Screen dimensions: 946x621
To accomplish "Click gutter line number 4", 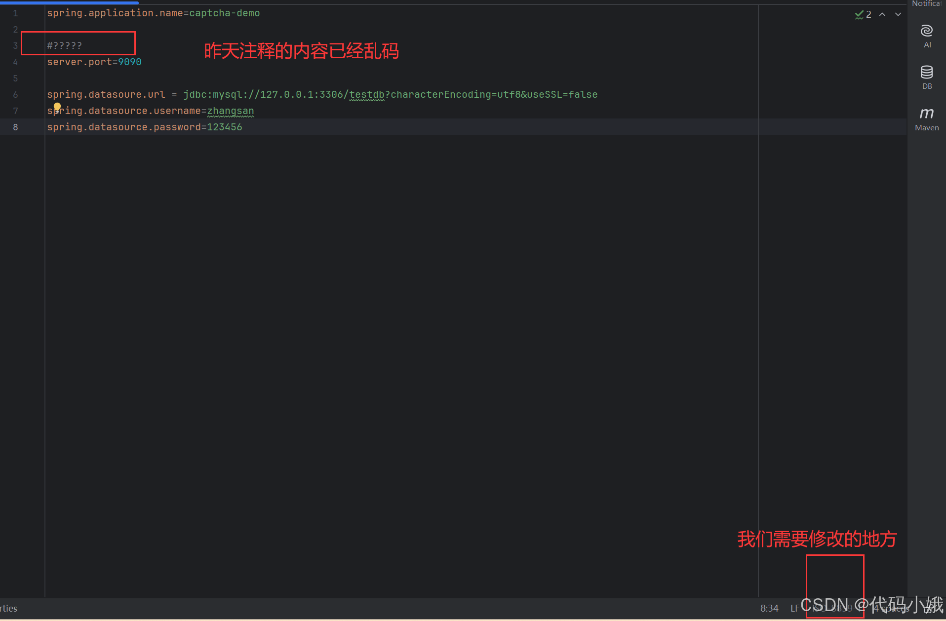I will 15,62.
